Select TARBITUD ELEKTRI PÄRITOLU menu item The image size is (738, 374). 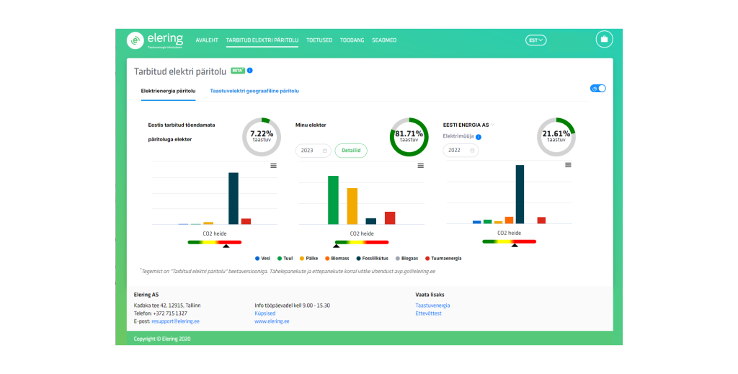click(262, 40)
